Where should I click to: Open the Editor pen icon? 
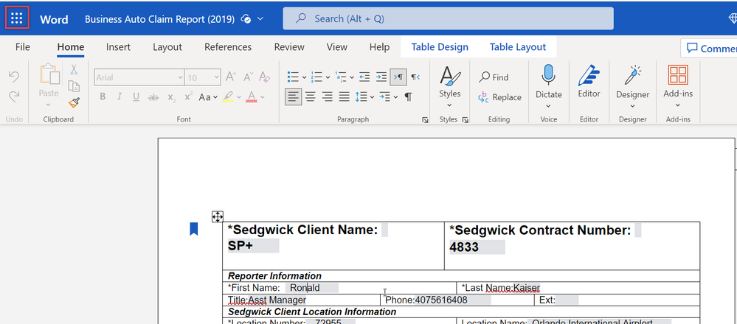[589, 75]
